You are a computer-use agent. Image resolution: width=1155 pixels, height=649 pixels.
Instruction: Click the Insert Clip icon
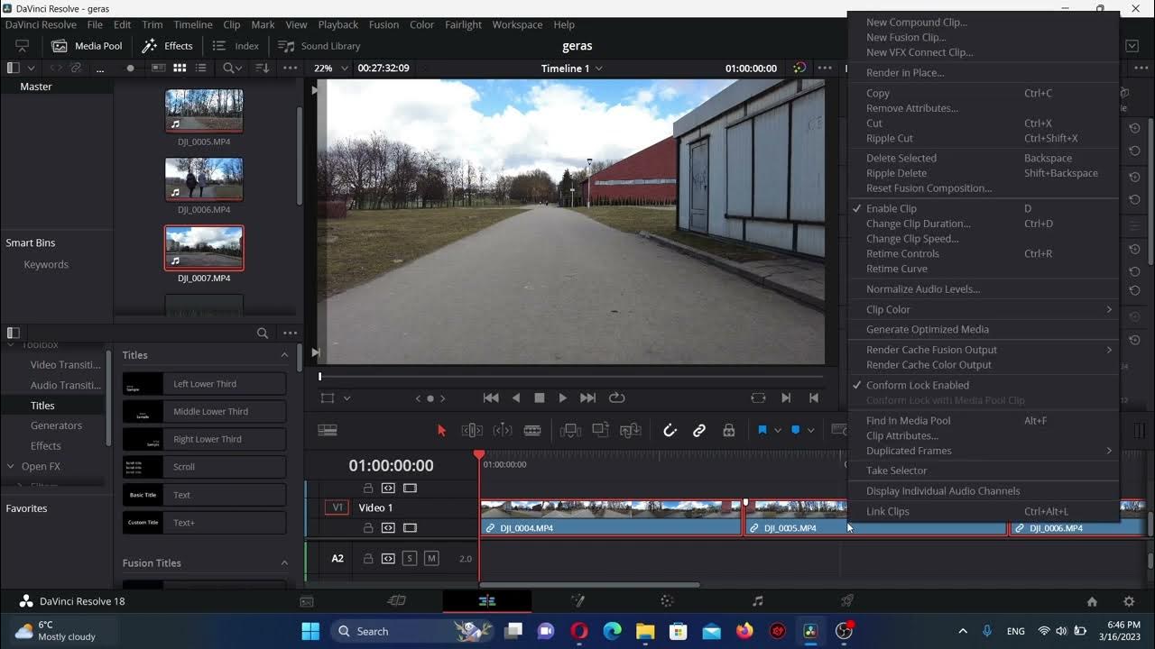click(570, 431)
